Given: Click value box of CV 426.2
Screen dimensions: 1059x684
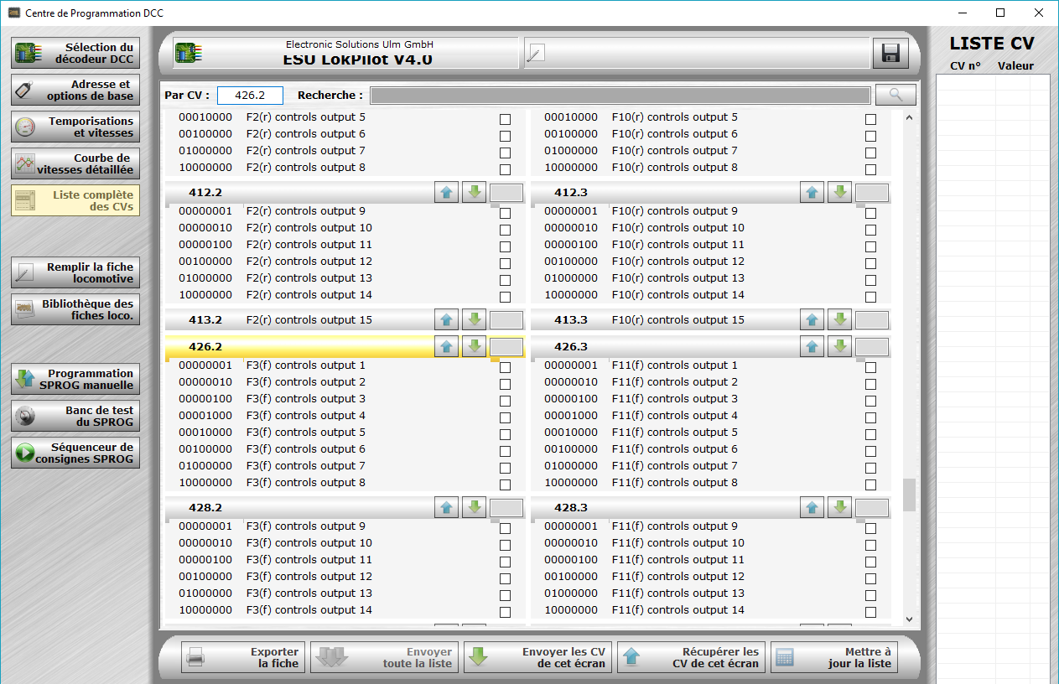Looking at the screenshot, I should pyautogui.click(x=506, y=347).
